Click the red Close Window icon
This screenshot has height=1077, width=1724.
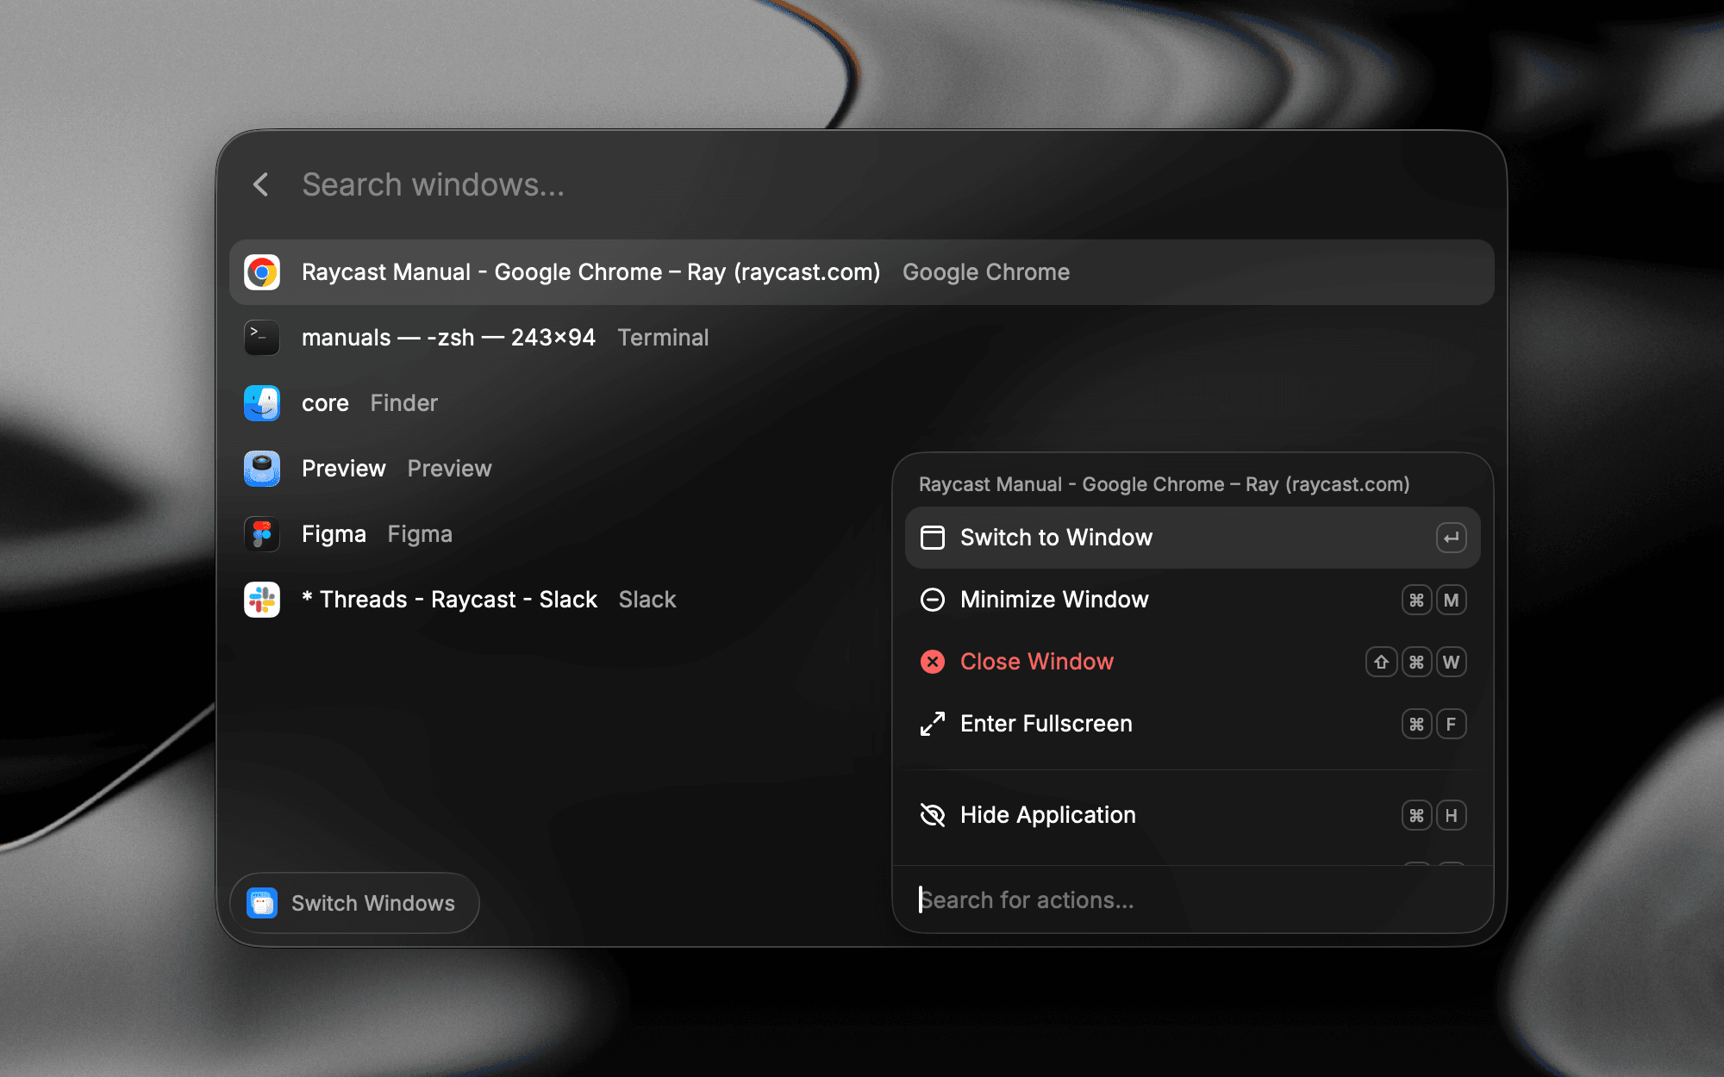point(933,662)
